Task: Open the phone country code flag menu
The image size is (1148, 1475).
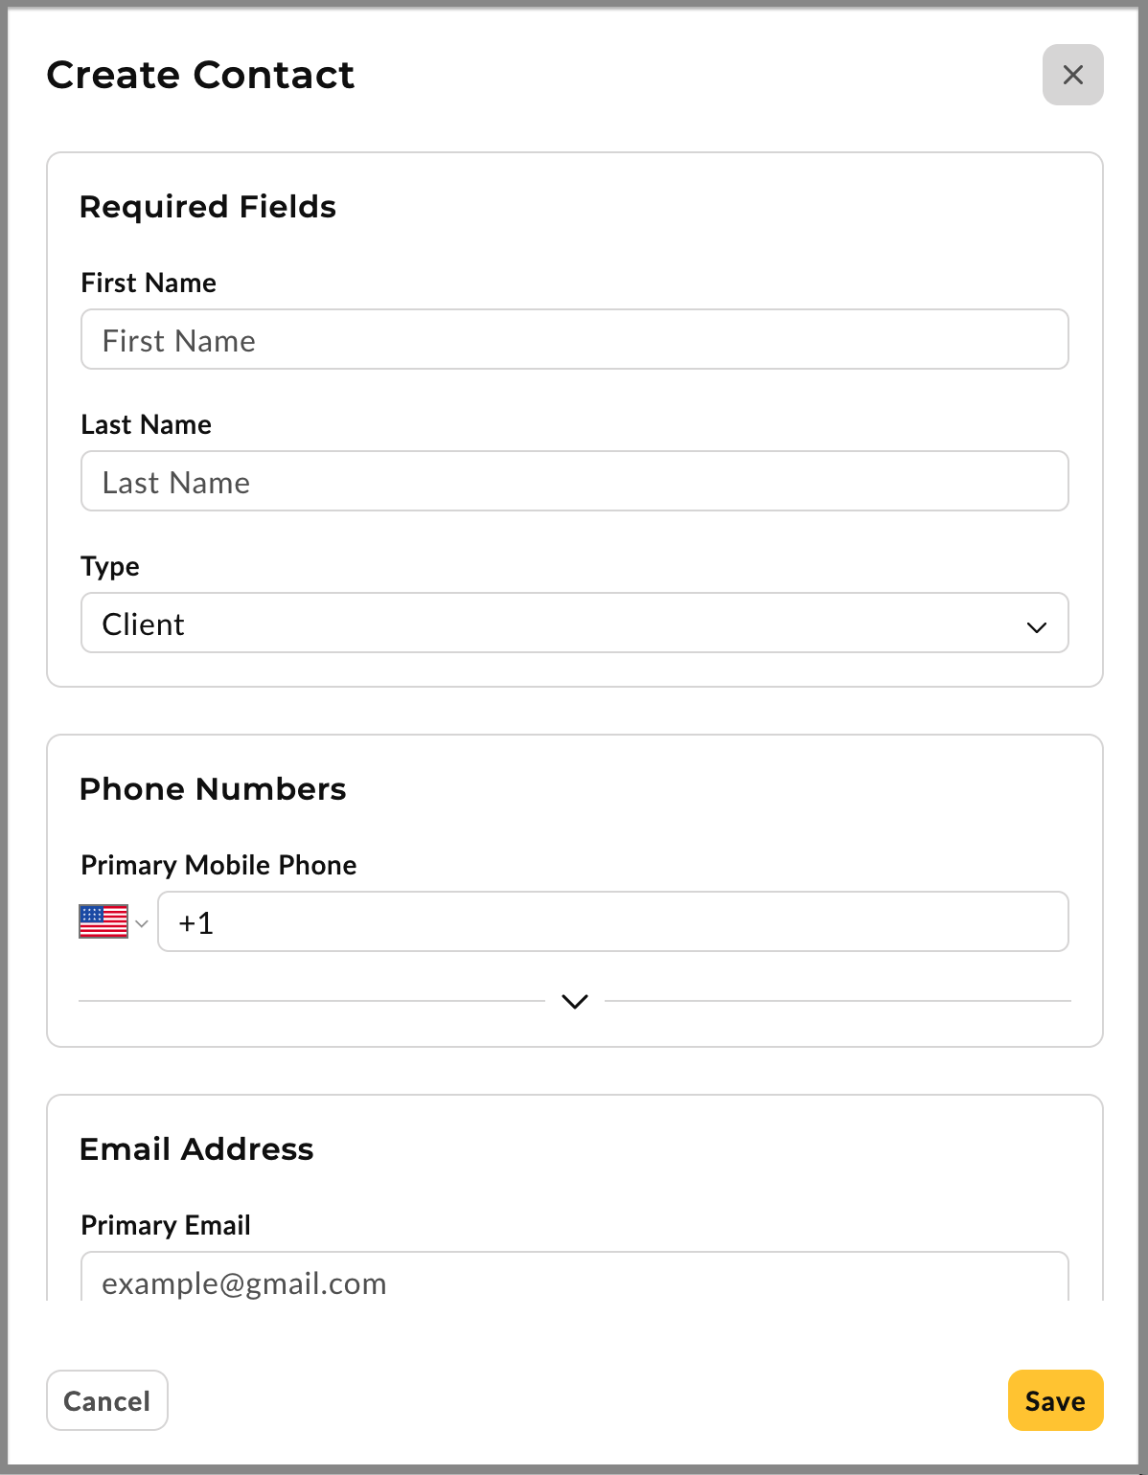Action: tap(112, 920)
